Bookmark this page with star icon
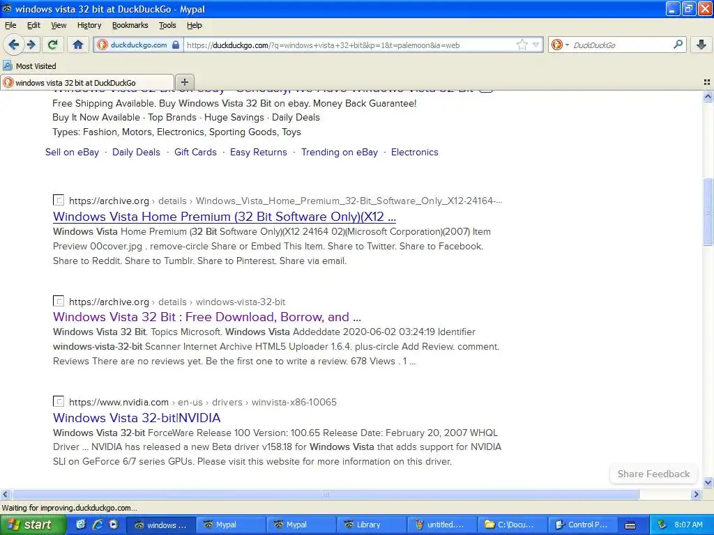The width and height of the screenshot is (714, 535). (522, 45)
